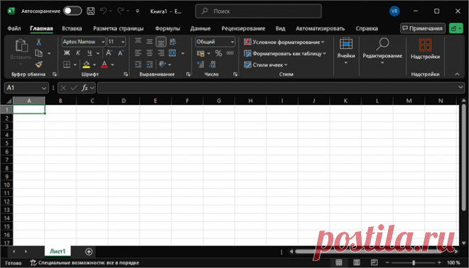Toggle the Автосохранение switch

pos(72,11)
